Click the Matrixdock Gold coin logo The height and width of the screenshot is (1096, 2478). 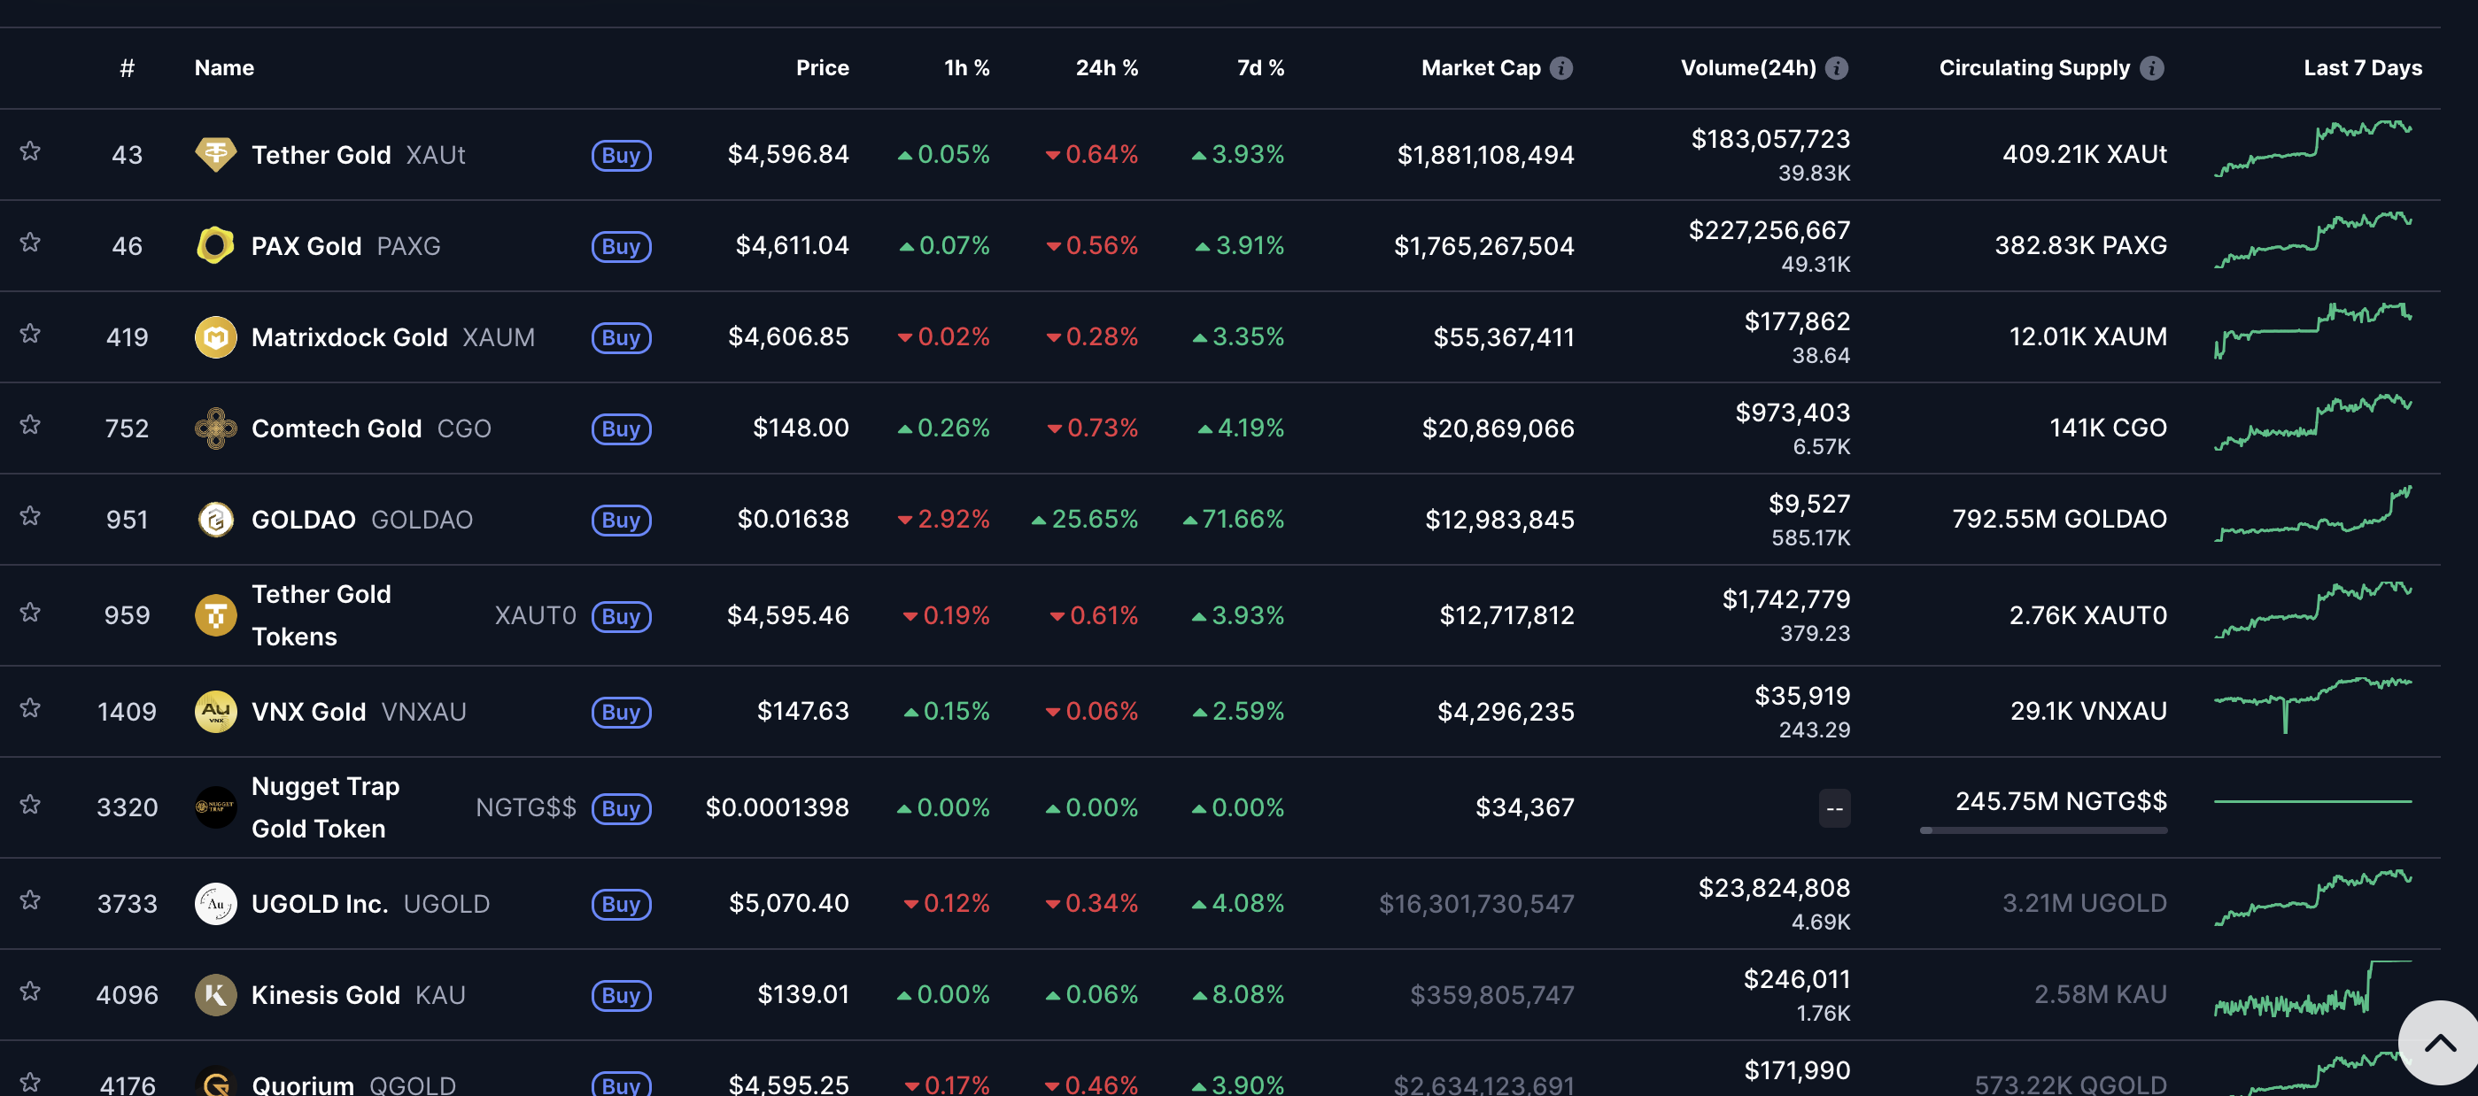(215, 336)
